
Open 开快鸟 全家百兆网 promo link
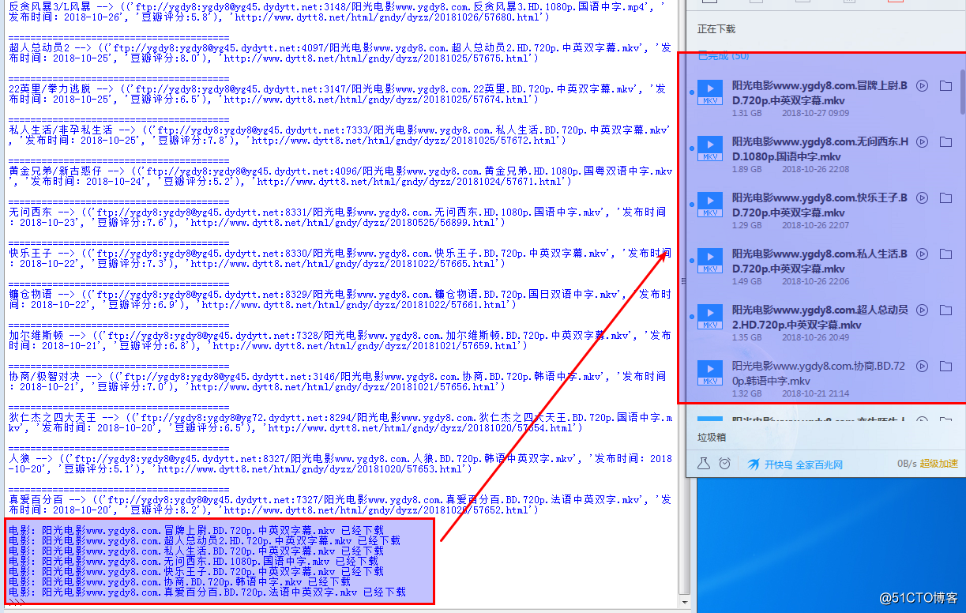803,464
